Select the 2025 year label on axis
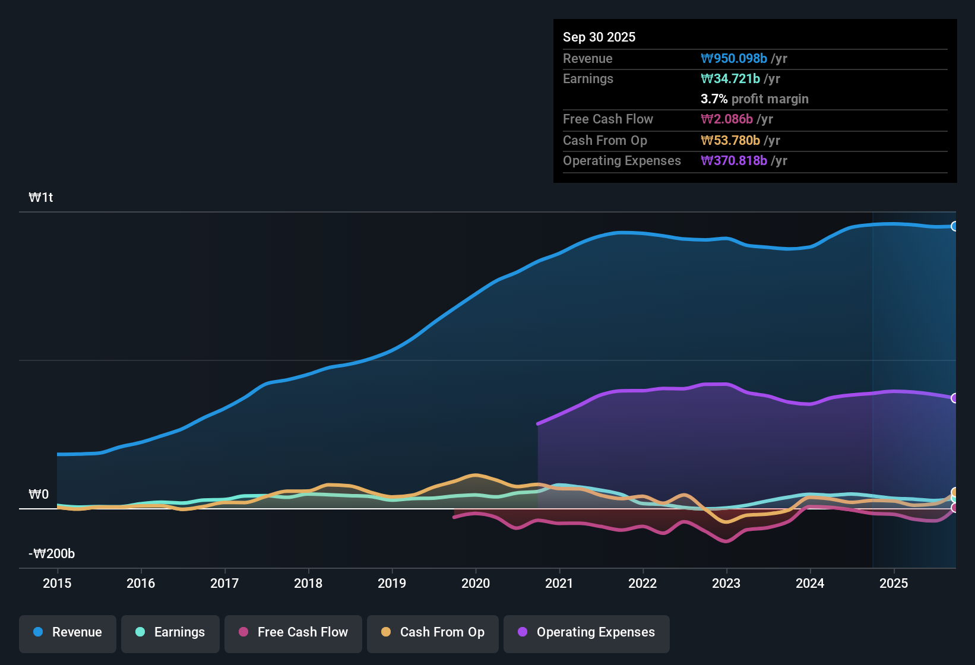The image size is (975, 665). click(x=895, y=584)
